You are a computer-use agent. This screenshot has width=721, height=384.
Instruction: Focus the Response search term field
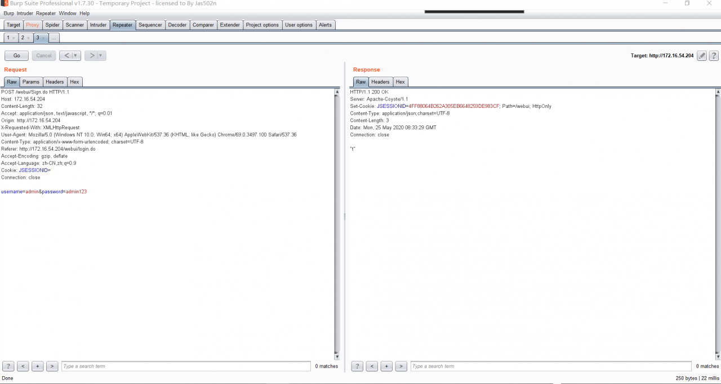(551, 367)
